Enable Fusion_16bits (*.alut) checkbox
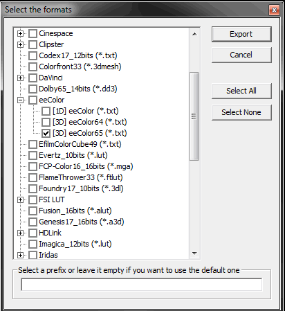 [x=33, y=211]
